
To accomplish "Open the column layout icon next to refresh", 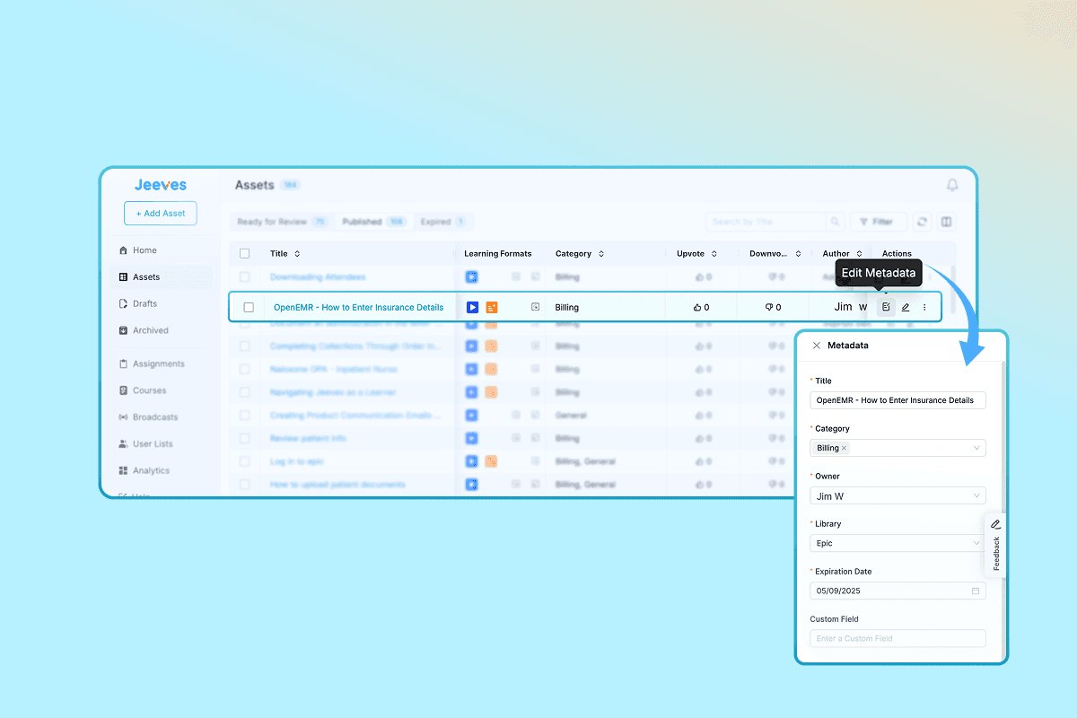I will pyautogui.click(x=945, y=222).
